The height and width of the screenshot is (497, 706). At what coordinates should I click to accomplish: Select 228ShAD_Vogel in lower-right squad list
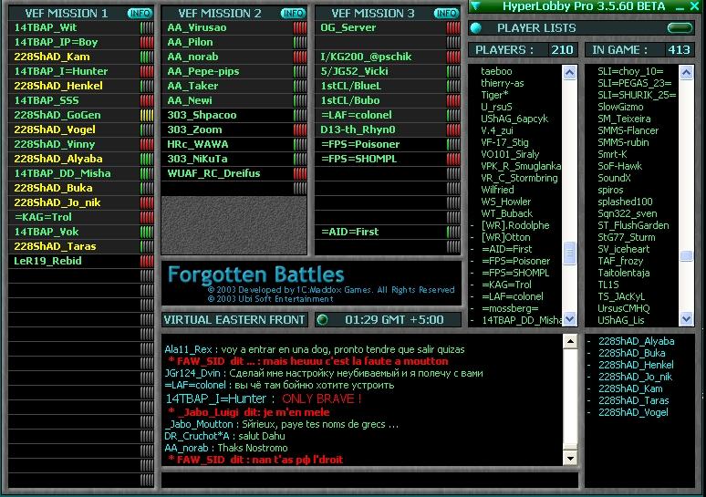pyautogui.click(x=633, y=412)
